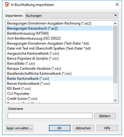This screenshot has width=124, height=137.
Task: Select Aargauische Kantonalbank (*.csv)
Action: pyautogui.click(x=59, y=53)
